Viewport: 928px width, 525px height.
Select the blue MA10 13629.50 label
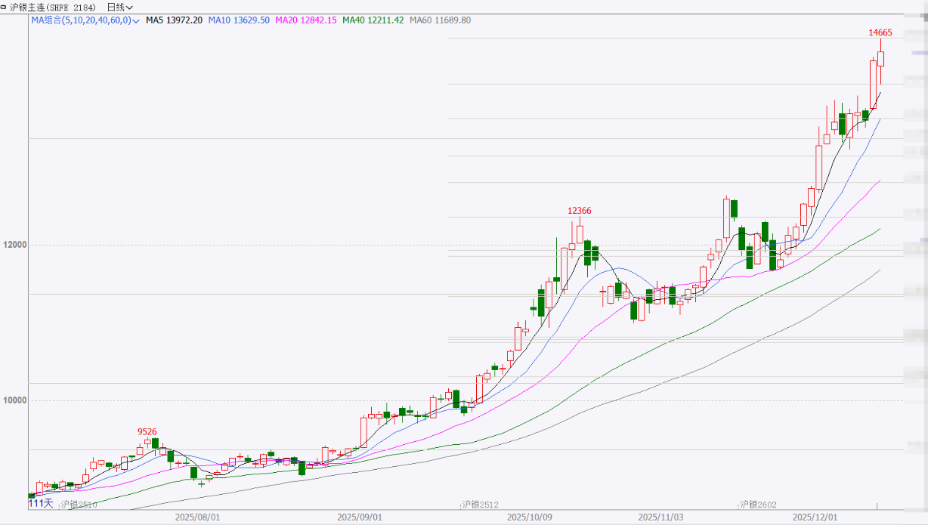coord(240,20)
